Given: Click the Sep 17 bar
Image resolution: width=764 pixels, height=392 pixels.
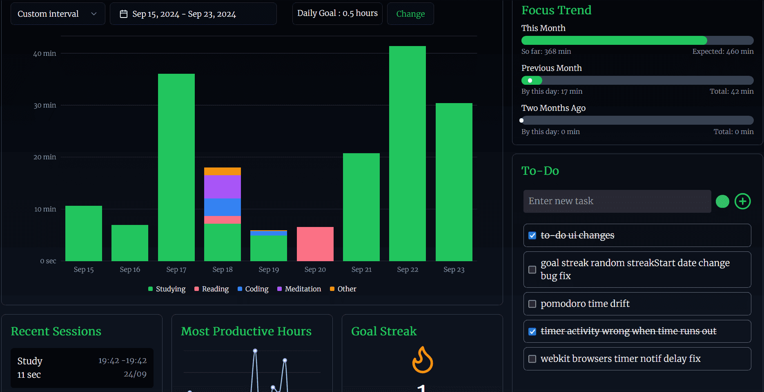Looking at the screenshot, I should (x=176, y=167).
